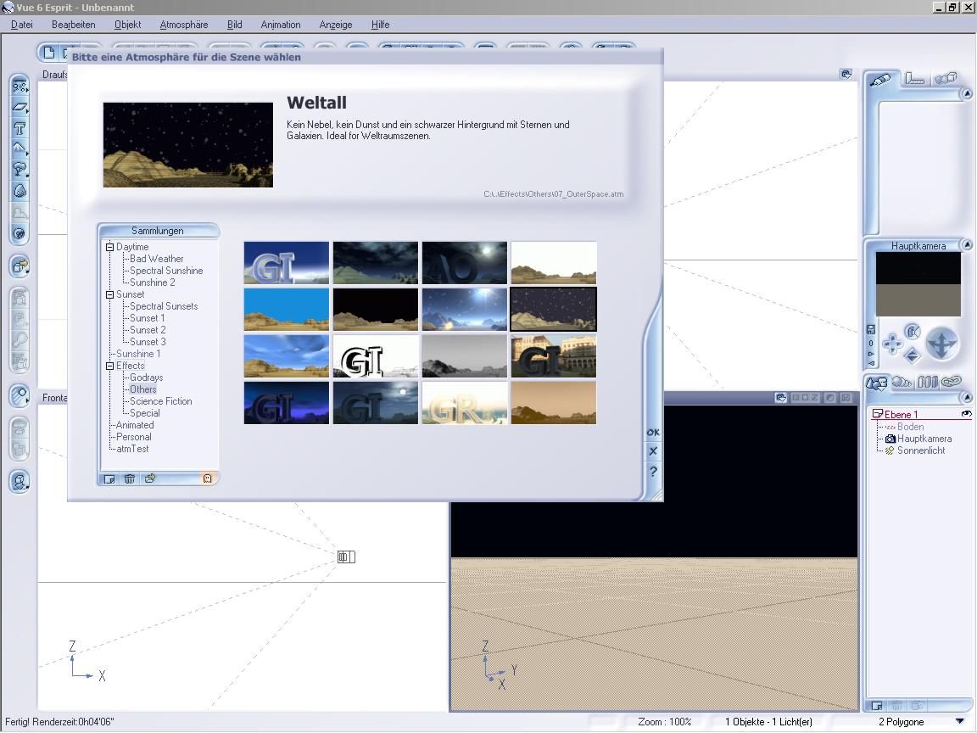Screen dimensions: 977x733
Task: Select the bright blue sky desert thumbnail
Action: [x=286, y=309]
